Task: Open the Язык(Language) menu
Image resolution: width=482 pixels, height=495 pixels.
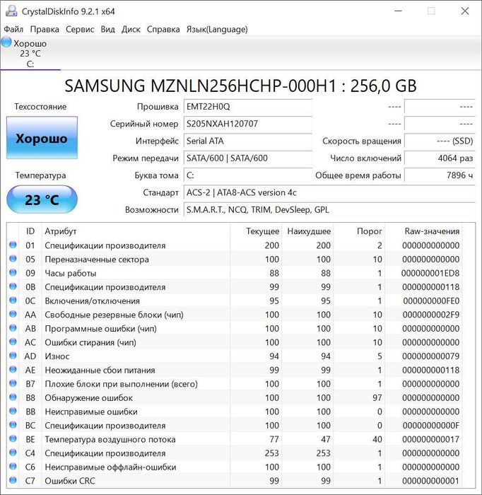Action: click(217, 30)
